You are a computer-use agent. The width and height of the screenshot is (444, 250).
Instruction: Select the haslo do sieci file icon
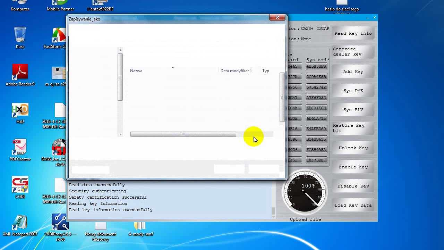click(x=342, y=7)
